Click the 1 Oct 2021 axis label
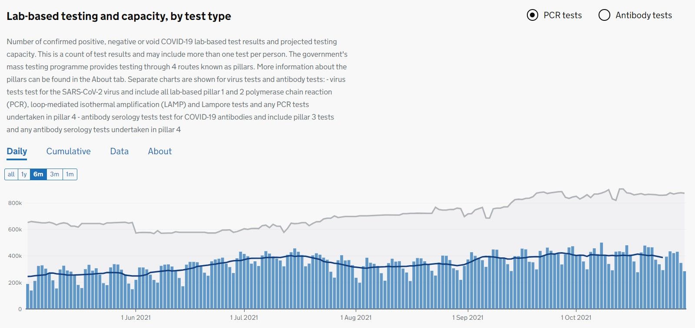Image resolution: width=695 pixels, height=328 pixels. [x=576, y=318]
